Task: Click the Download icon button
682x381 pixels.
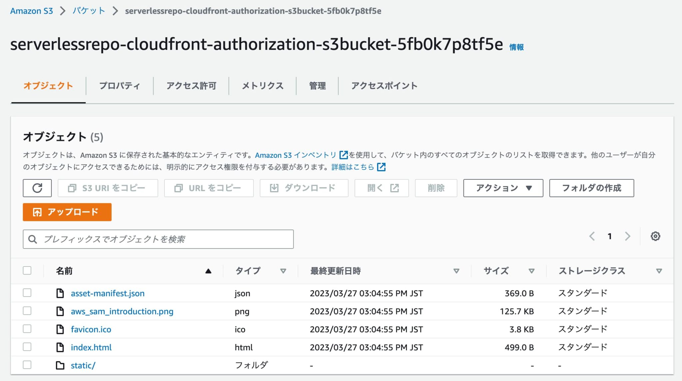Action: click(274, 188)
